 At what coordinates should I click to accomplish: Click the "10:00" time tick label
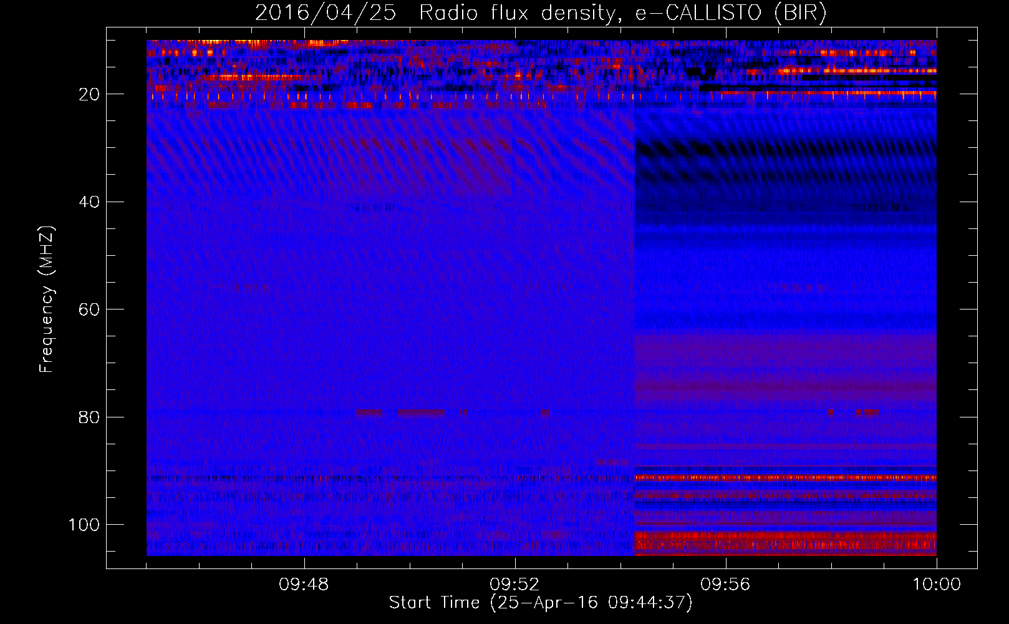click(x=937, y=585)
